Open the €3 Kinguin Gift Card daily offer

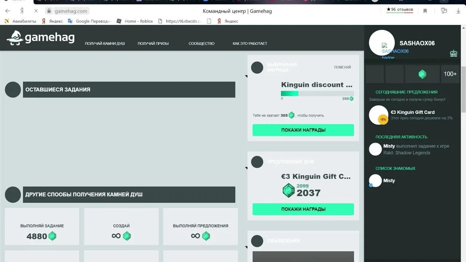(x=412, y=112)
